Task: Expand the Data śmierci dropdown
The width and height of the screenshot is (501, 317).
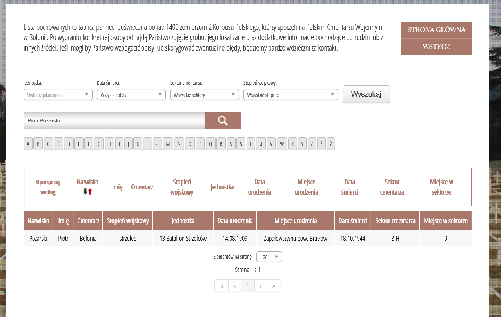Action: coord(131,95)
